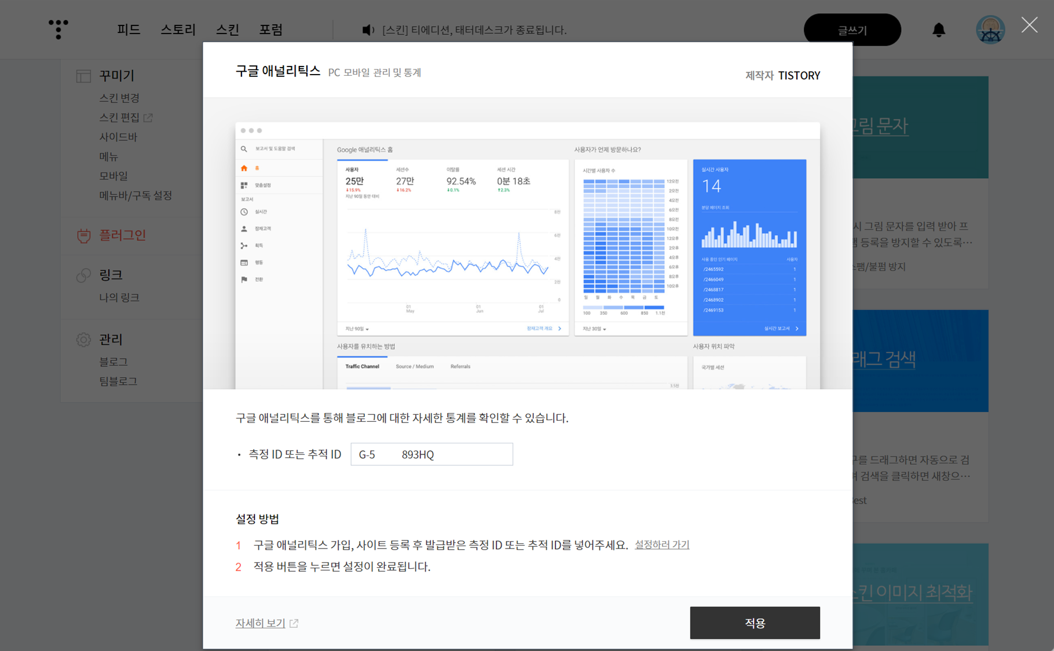Open the 링크 section heading
The width and height of the screenshot is (1054, 651).
[x=111, y=275]
